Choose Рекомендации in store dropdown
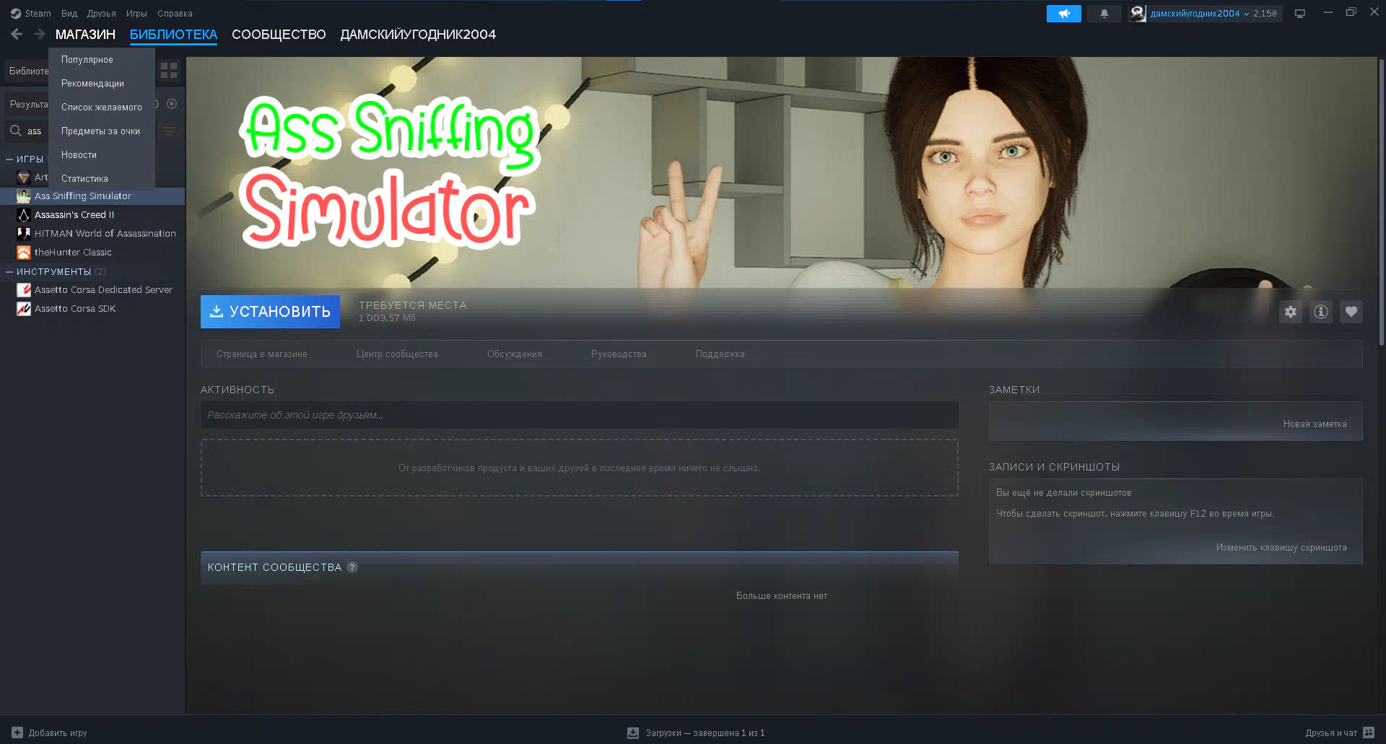 (x=102, y=83)
